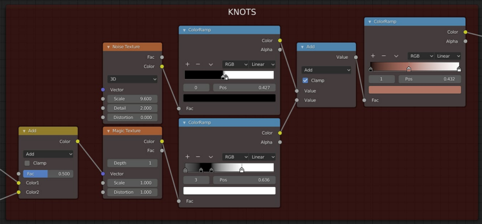This screenshot has height=224, width=482.
Task: Open the lower ColorRamp tools chevron menu
Action: 211,157
